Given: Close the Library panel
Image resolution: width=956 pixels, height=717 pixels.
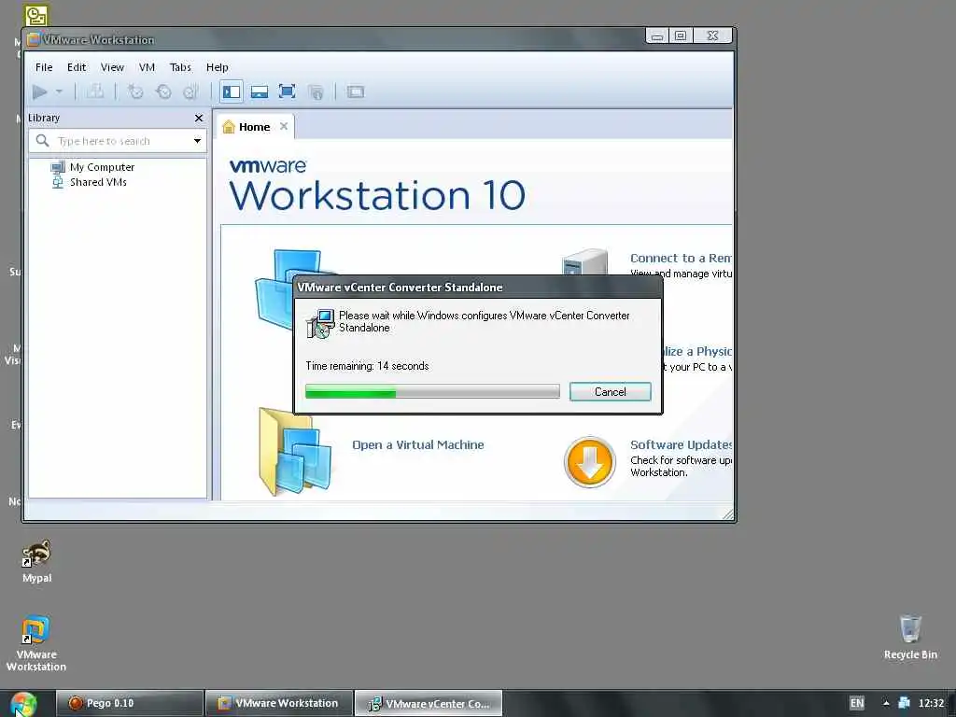Looking at the screenshot, I should pyautogui.click(x=199, y=119).
